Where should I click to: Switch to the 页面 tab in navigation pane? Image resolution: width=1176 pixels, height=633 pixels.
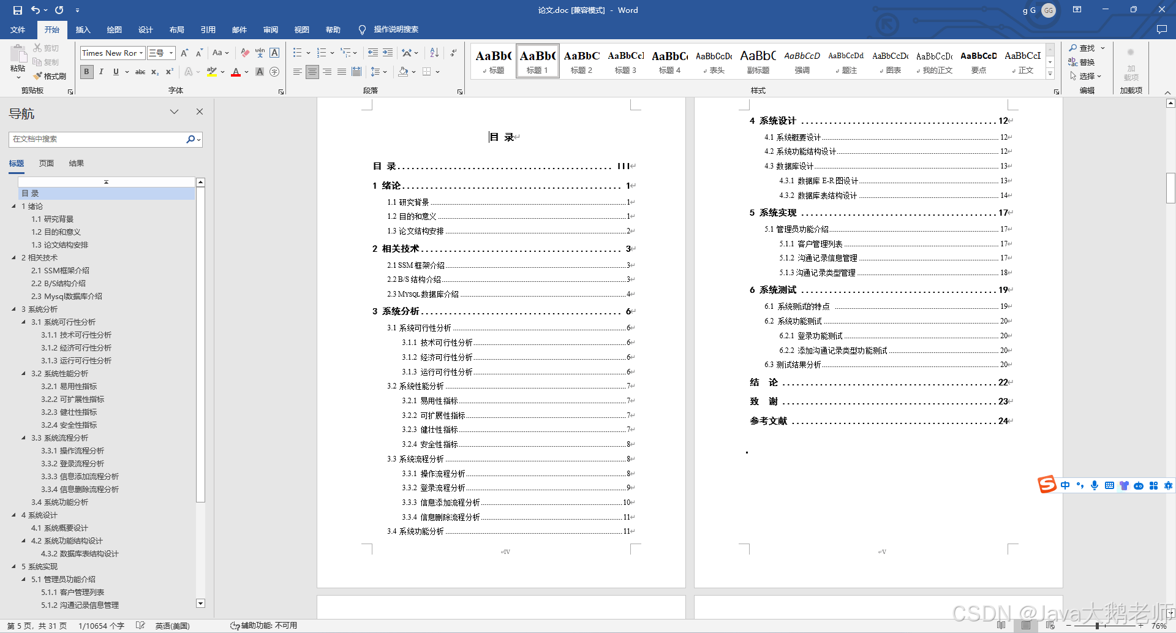(x=47, y=164)
